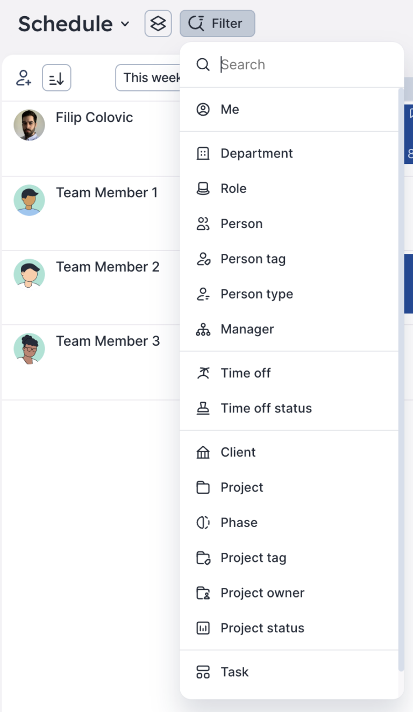Click the Project status bar-chart icon
This screenshot has height=712, width=413.
(x=203, y=628)
